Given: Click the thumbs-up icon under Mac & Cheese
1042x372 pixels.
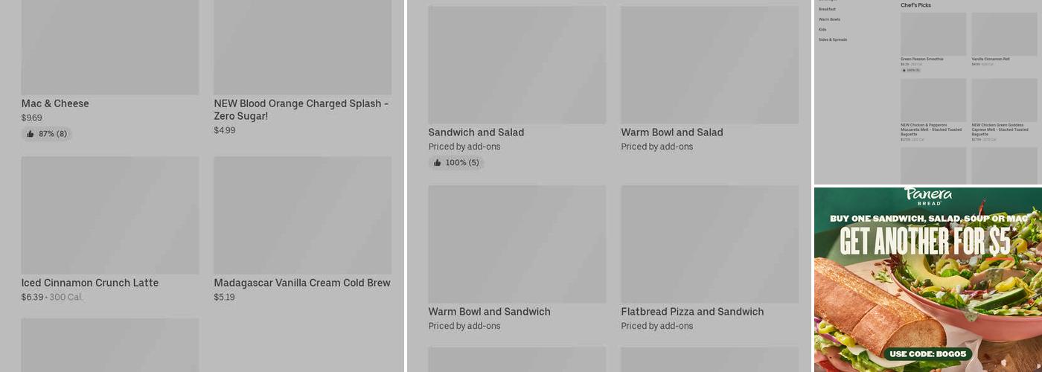Looking at the screenshot, I should [31, 134].
